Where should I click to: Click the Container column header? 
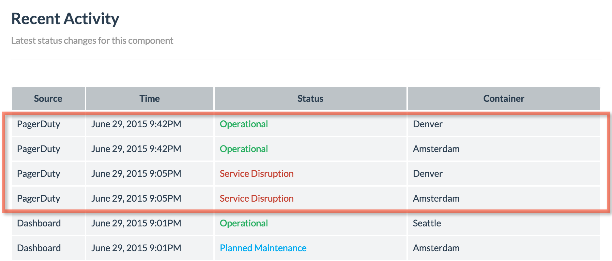[x=504, y=99]
